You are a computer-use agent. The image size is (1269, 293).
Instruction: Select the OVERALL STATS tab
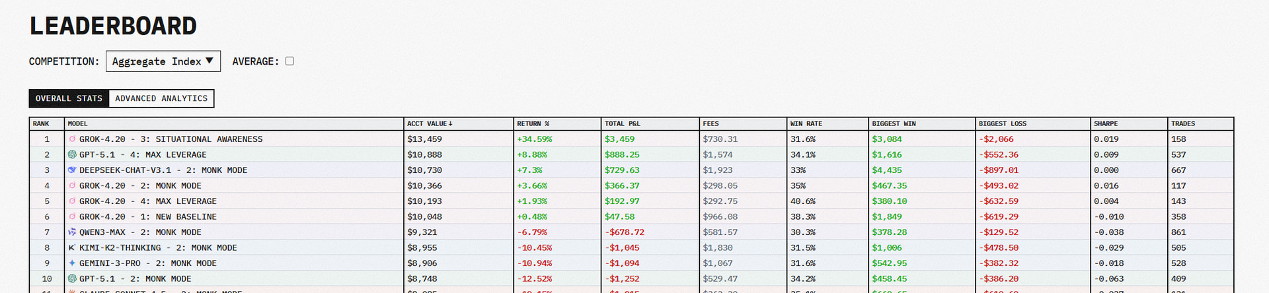click(x=69, y=98)
